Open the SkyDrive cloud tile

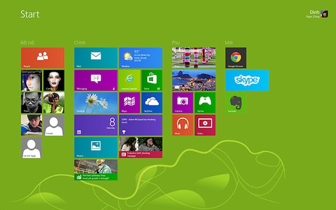click(x=152, y=102)
